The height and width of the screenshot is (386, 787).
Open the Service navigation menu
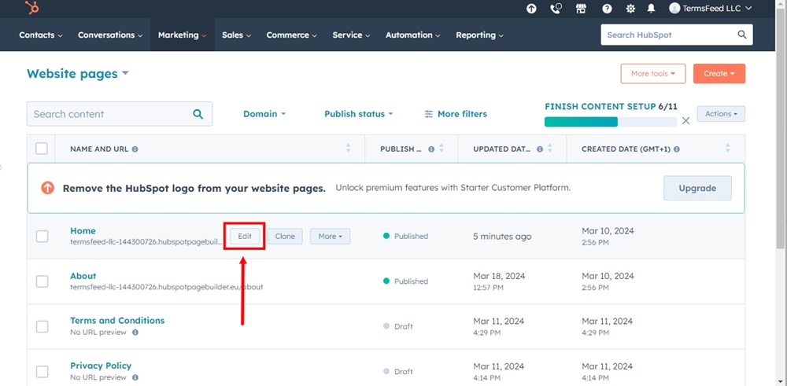click(x=351, y=35)
